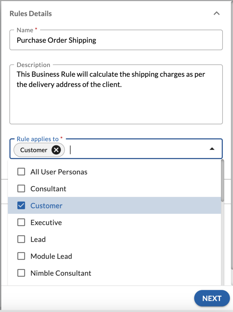Collapse the Rules Details section chevron
This screenshot has height=312, width=233.
tap(217, 13)
